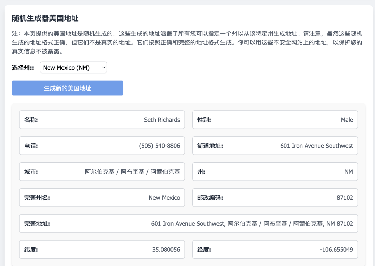Image resolution: width=375 pixels, height=266 pixels.
Task: Click the full state name New Mexico
Action: coord(164,197)
